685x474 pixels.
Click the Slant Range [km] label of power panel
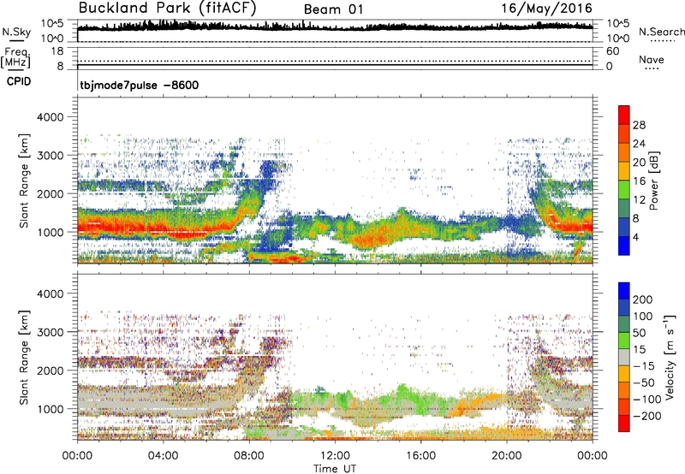(24, 181)
